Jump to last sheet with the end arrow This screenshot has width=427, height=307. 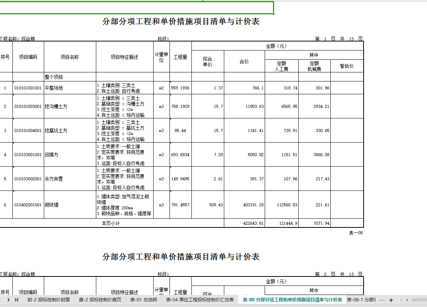point(16,300)
